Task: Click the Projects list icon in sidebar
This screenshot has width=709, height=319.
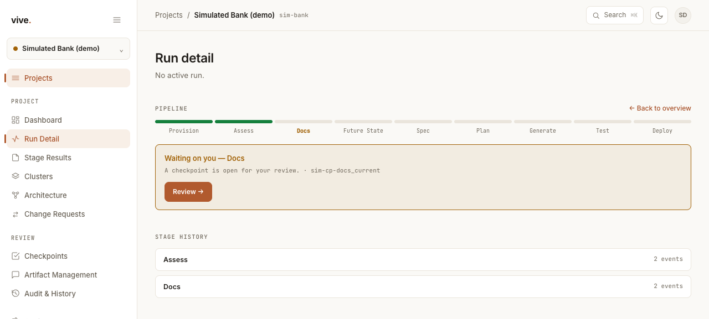Action: [16, 78]
